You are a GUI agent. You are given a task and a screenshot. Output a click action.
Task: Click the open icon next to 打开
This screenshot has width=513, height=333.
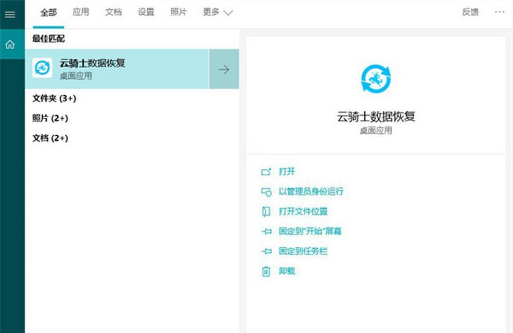266,172
